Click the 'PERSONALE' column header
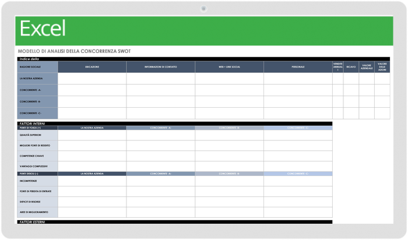 [x=298, y=67]
